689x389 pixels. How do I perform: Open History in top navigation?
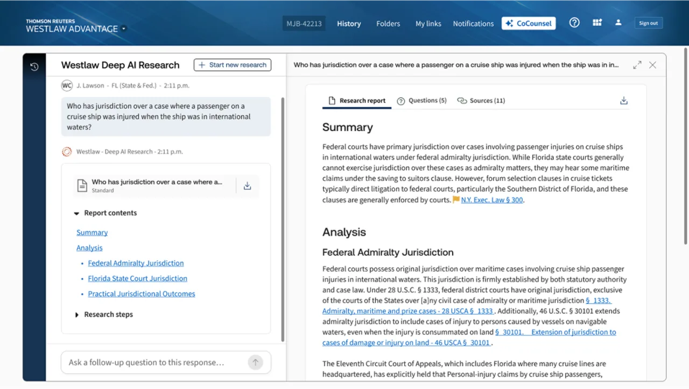(349, 24)
